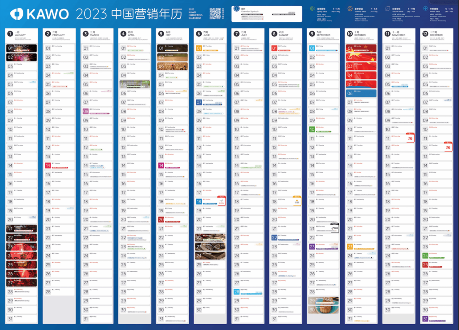Click the number 9 circle for September

click(x=312, y=34)
